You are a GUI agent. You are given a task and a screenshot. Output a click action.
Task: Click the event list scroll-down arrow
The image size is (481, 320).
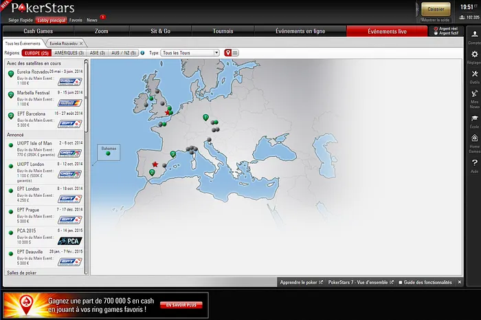[x=86, y=273]
